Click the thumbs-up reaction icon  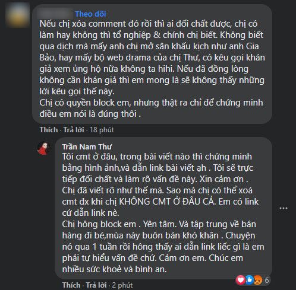coord(249,280)
